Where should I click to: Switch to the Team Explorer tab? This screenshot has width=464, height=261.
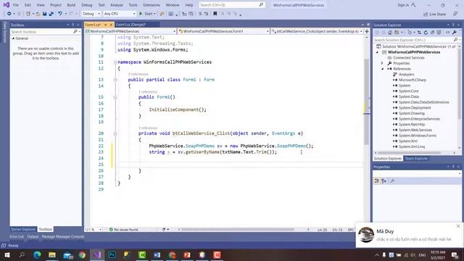[416, 159]
